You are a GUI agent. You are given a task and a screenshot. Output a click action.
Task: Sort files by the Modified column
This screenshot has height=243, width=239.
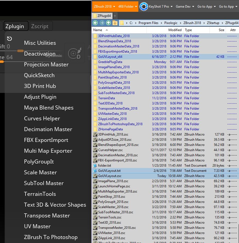click(175, 30)
